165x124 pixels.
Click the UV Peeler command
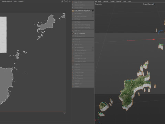click(83, 22)
